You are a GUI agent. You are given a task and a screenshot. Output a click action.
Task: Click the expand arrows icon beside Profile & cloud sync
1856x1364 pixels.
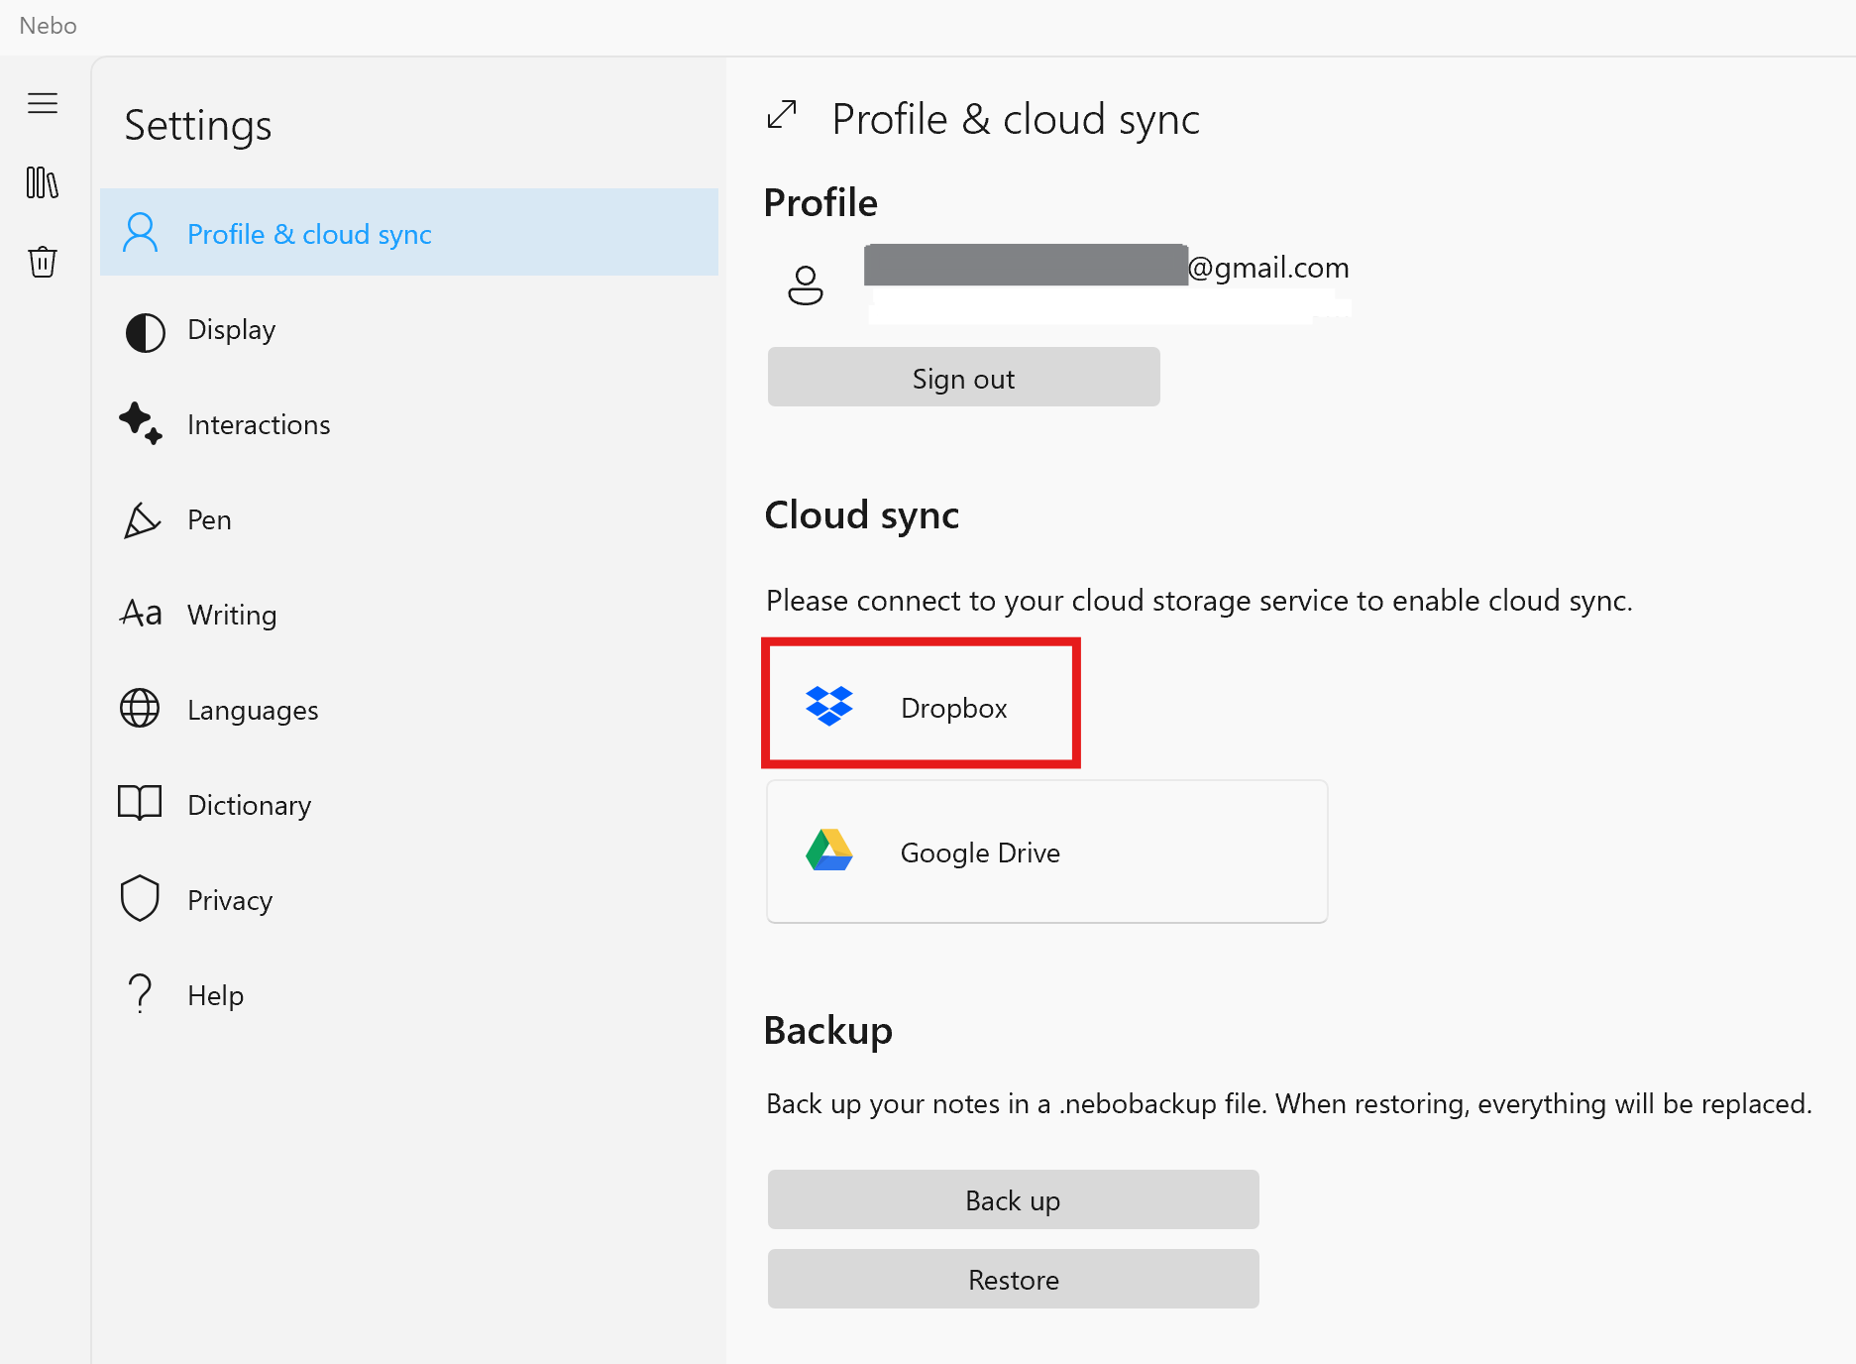[x=782, y=115]
